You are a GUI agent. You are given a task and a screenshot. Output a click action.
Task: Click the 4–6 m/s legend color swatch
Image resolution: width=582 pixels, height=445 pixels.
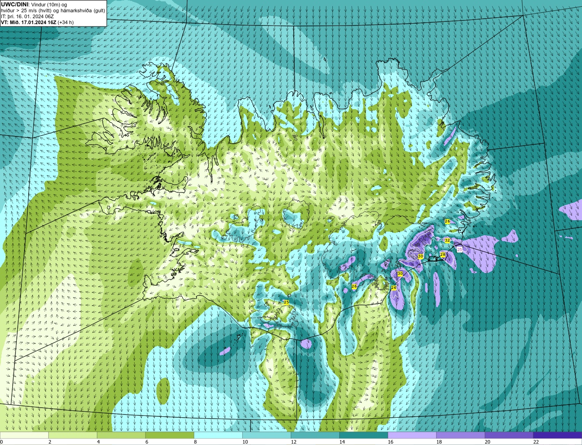click(x=121, y=435)
